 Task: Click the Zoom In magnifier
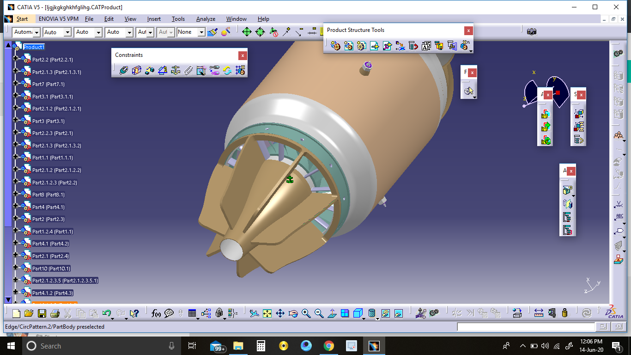[x=306, y=313]
